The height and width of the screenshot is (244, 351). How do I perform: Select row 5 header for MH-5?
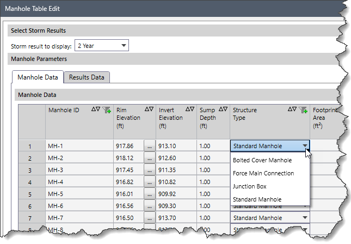pyautogui.click(x=31, y=194)
